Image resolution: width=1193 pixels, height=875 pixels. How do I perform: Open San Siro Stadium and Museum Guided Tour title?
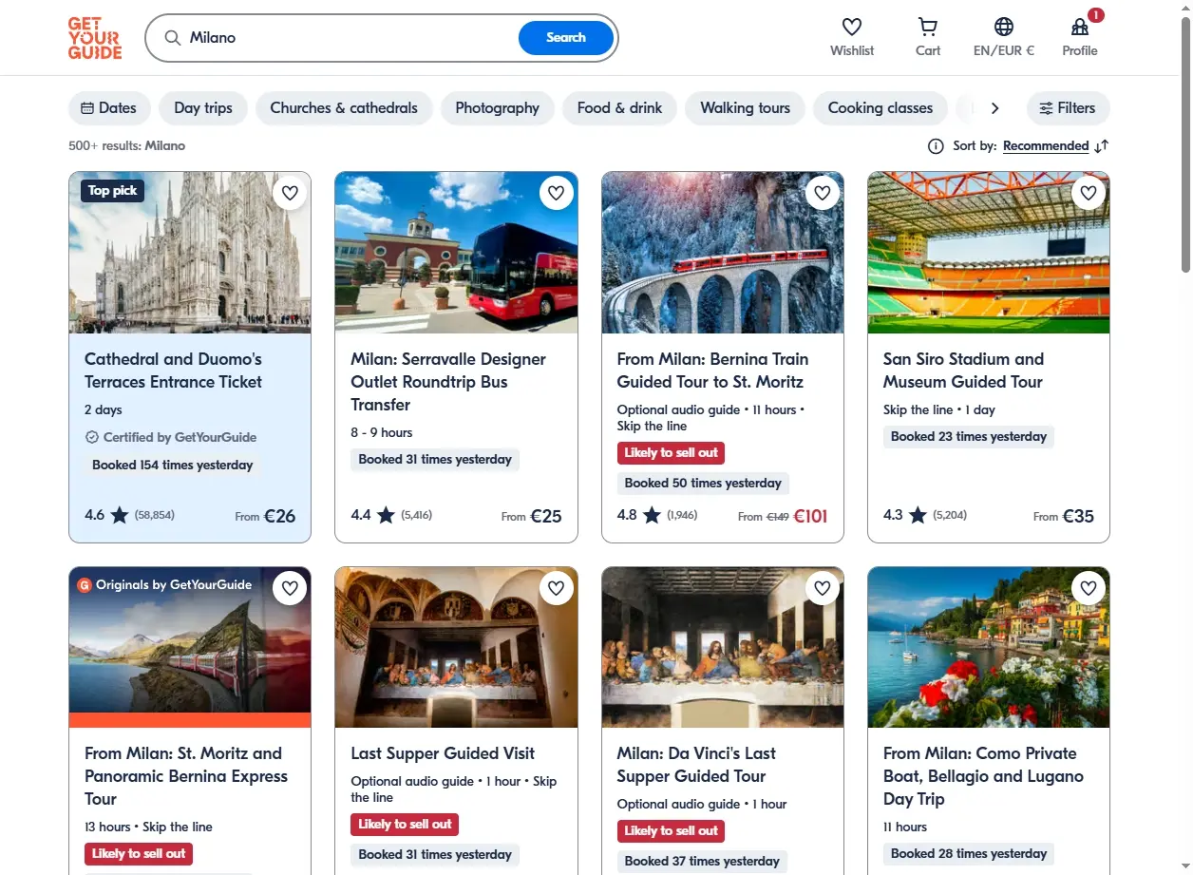pyautogui.click(x=963, y=371)
